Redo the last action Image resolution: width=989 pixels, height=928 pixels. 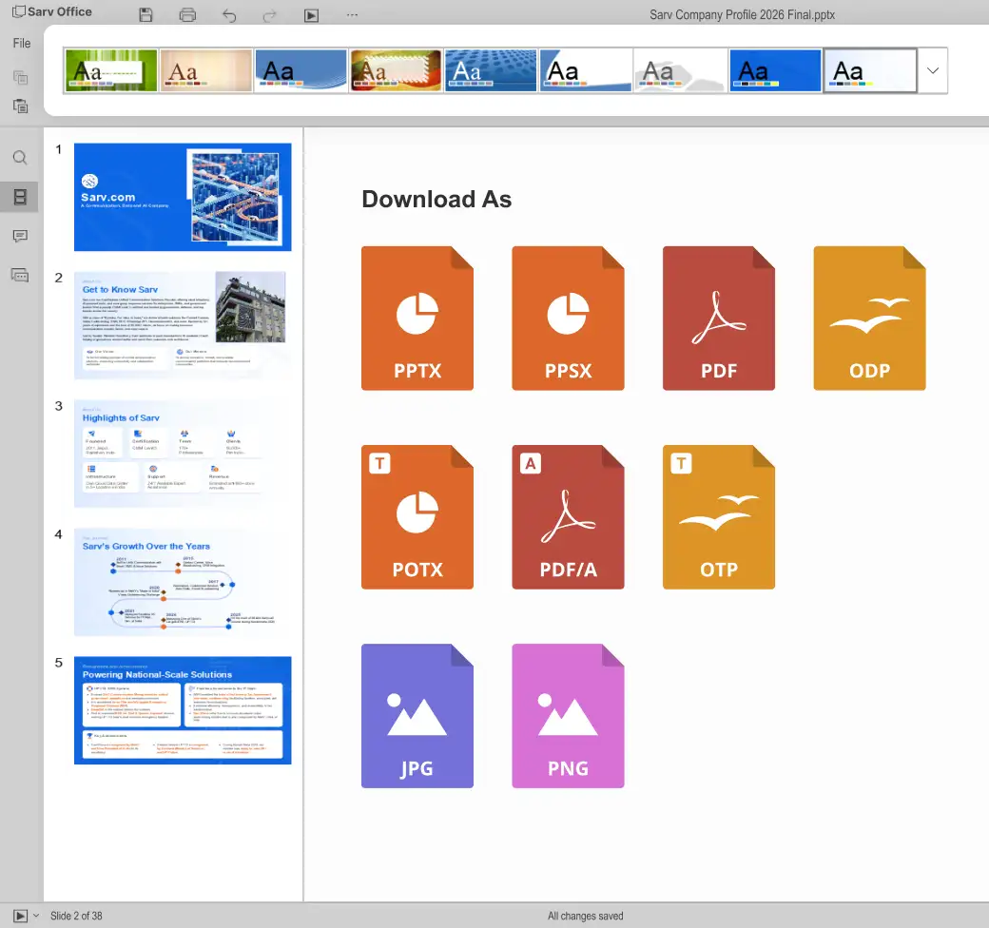point(270,14)
